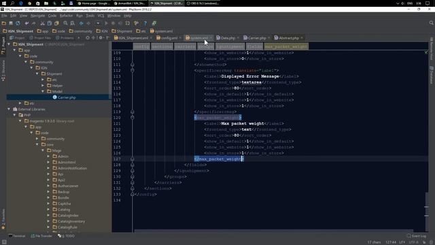Toggle code fold marker on line 133
The height and width of the screenshot is (245, 435).
point(133,195)
